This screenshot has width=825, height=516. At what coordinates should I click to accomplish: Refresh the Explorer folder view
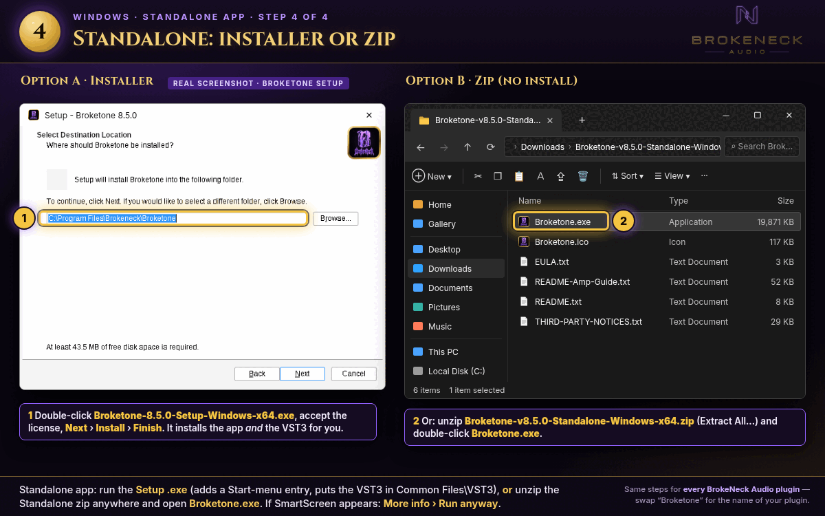(491, 147)
